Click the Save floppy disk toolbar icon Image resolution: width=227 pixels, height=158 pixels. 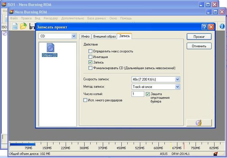tap(32, 26)
